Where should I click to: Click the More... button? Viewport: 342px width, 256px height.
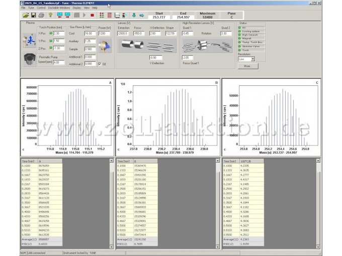(x=247, y=66)
